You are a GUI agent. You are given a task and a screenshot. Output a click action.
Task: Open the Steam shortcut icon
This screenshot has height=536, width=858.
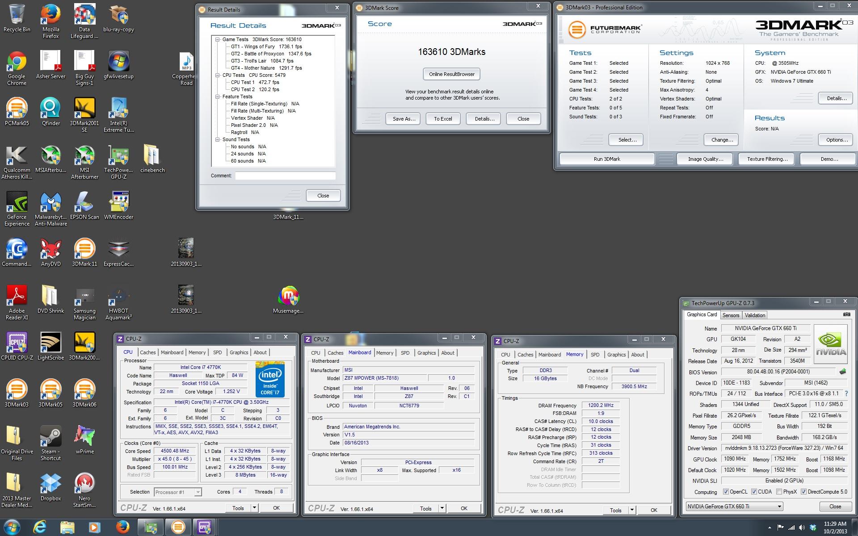click(50, 443)
